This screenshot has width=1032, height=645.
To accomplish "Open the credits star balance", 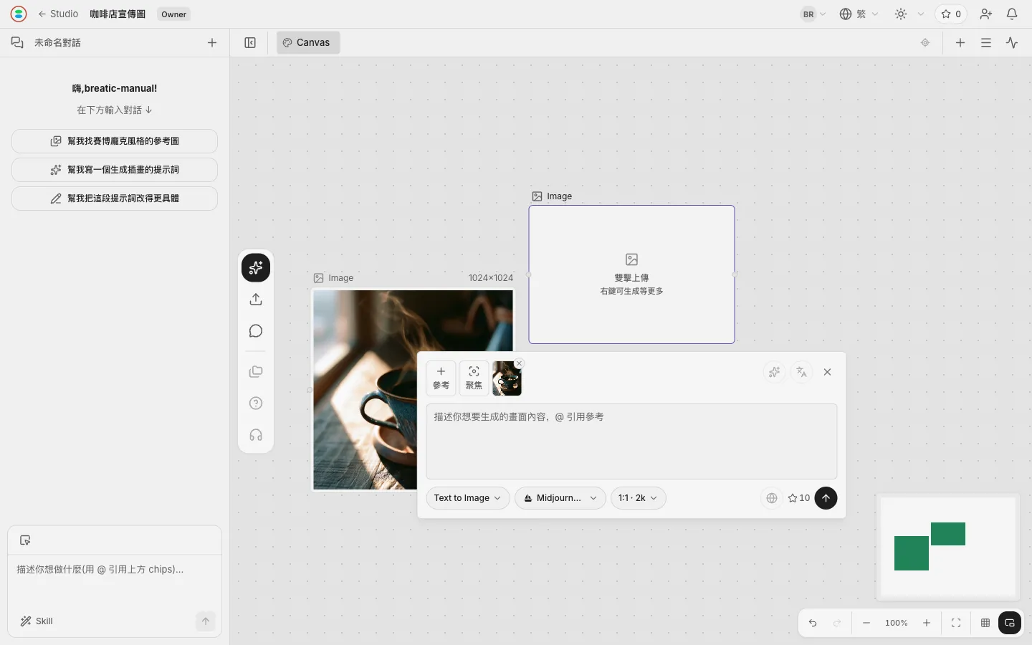I will click(951, 14).
